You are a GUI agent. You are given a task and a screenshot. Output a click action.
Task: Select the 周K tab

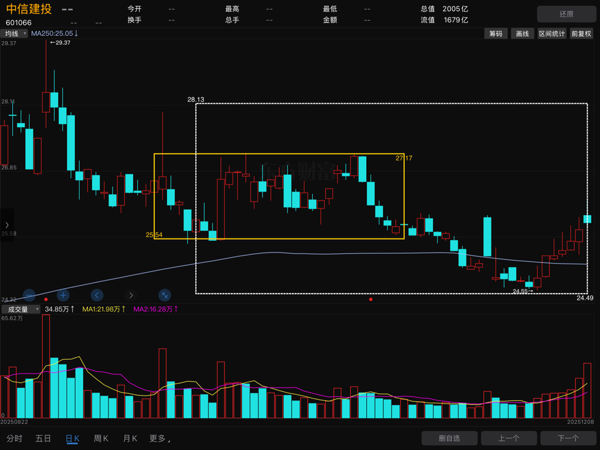101,438
